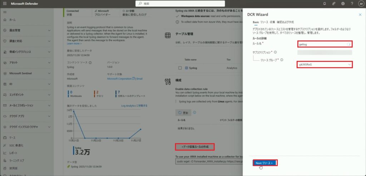Open the Microsoft Corporation support link
366x176 pixels.
click(x=119, y=78)
